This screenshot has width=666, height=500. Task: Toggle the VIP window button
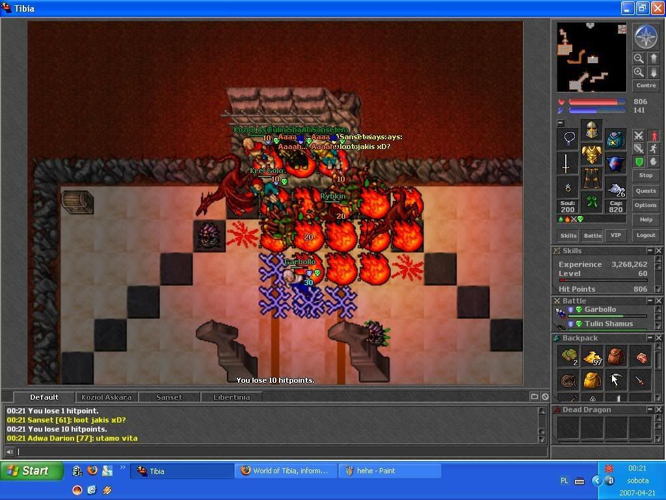point(615,235)
